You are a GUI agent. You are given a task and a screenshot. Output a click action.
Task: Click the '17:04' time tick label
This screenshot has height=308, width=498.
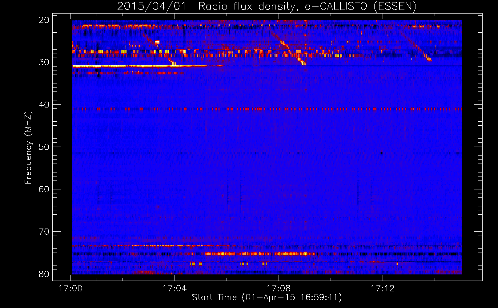click(175, 289)
